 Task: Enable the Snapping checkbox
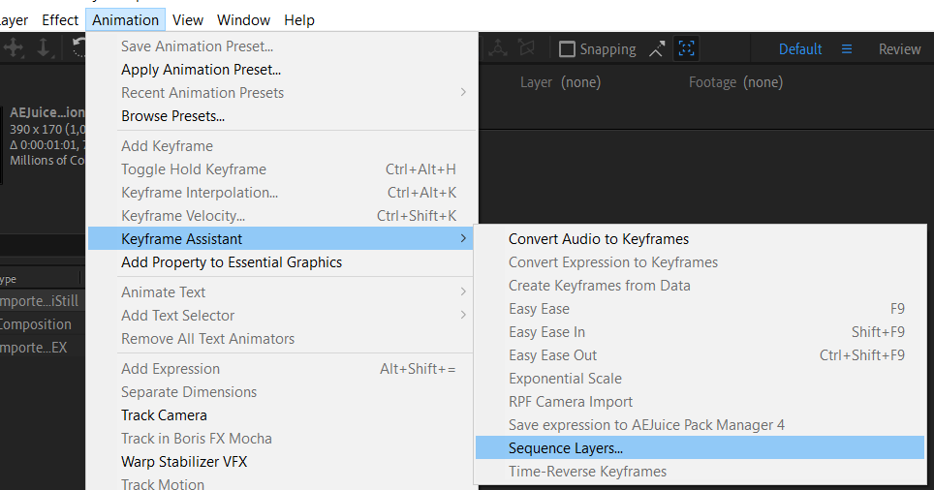568,49
